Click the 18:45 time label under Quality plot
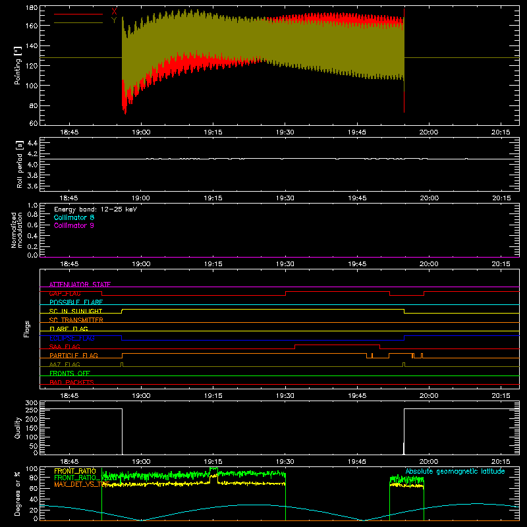The width and height of the screenshot is (527, 527). click(x=69, y=462)
